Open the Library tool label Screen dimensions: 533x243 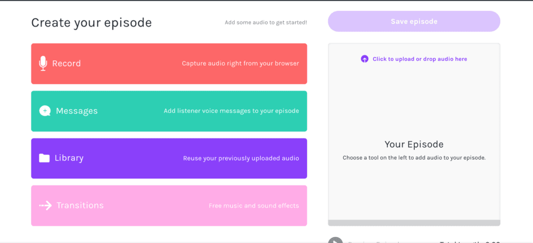pos(69,158)
